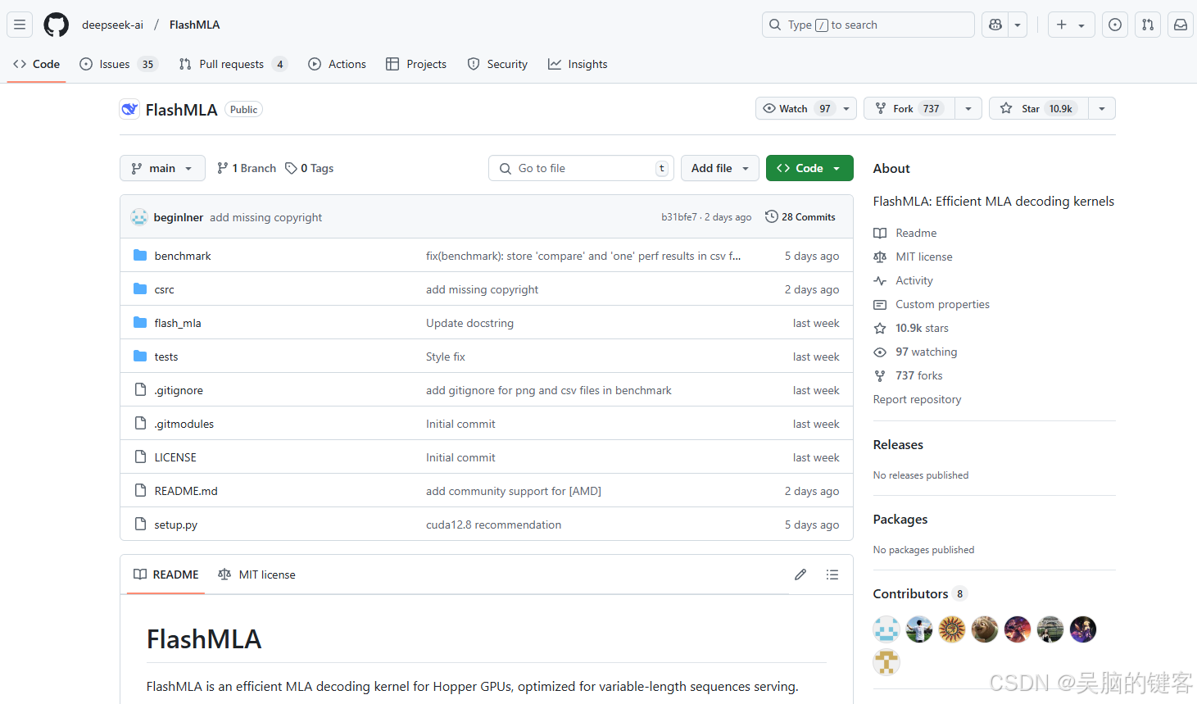This screenshot has width=1197, height=704.
Task: Click the Activity pulse icon
Action: pos(880,280)
